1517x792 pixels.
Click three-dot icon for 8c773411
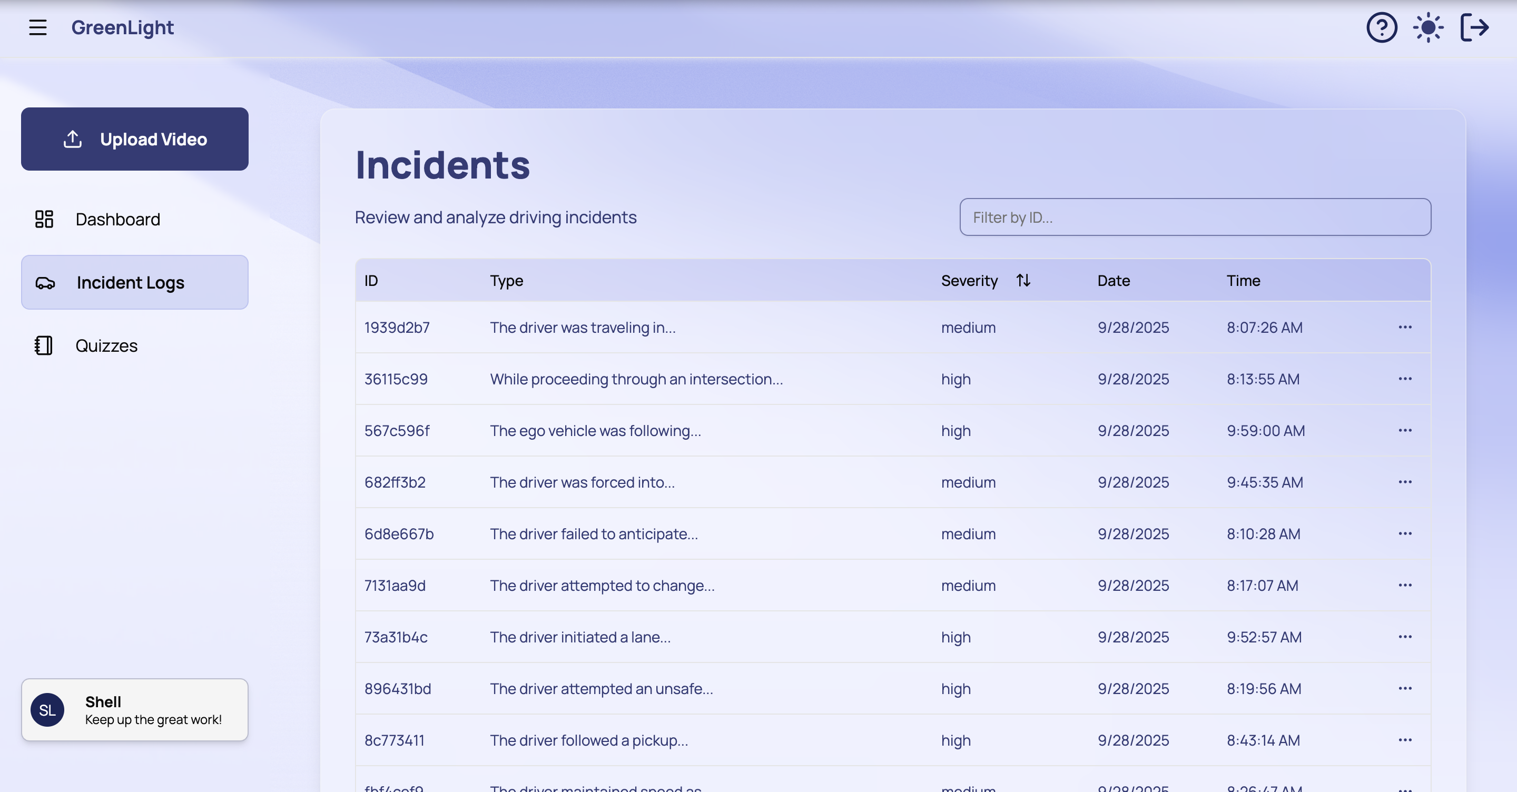point(1405,740)
